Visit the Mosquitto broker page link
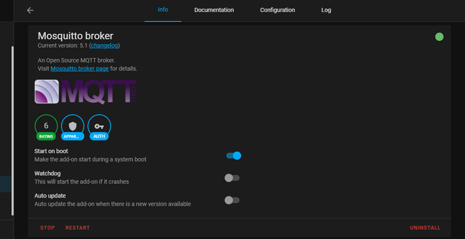 (79, 68)
